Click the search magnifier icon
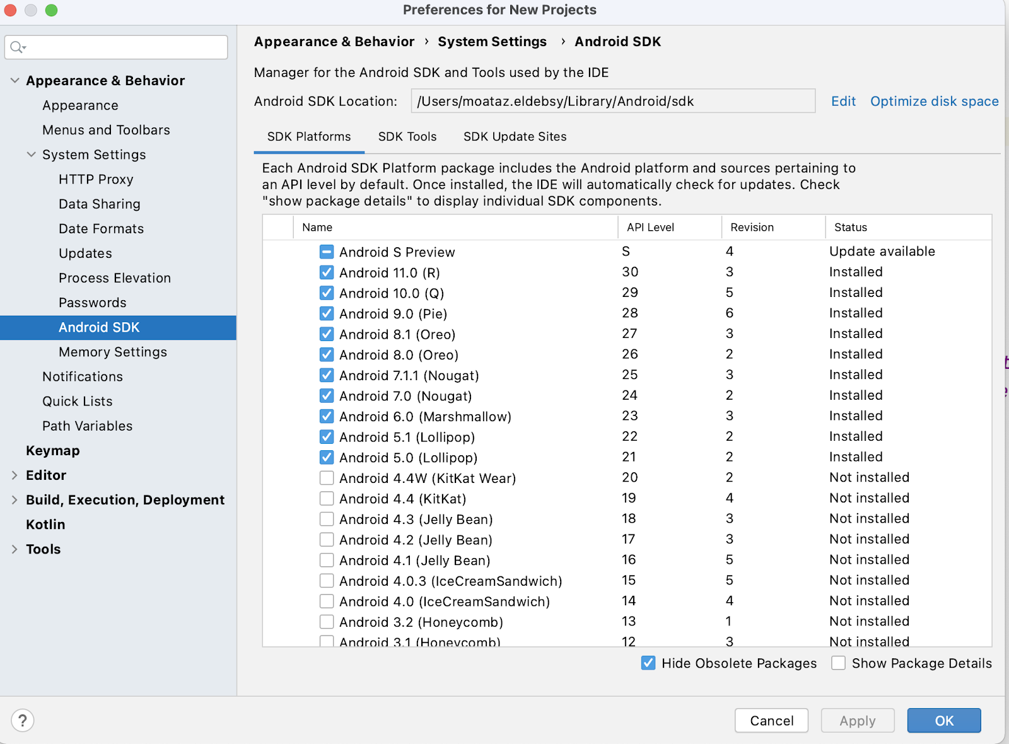The width and height of the screenshot is (1009, 744). point(17,47)
